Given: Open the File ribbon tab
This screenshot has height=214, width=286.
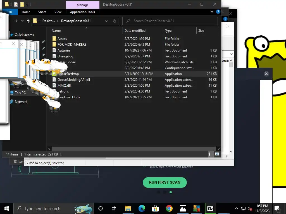Looking at the screenshot, I should 10,12.
